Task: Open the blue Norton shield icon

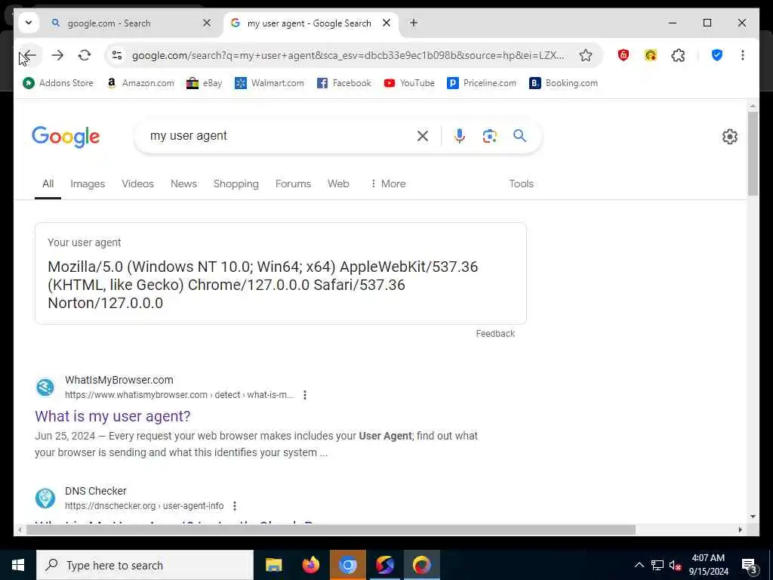Action: 717,55
